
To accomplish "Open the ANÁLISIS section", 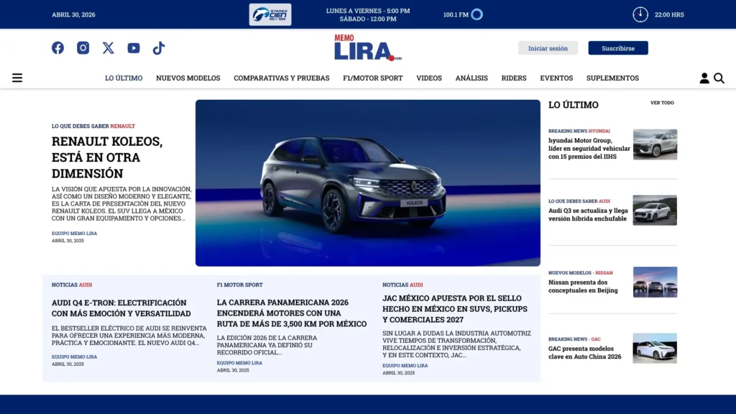I will [x=471, y=78].
